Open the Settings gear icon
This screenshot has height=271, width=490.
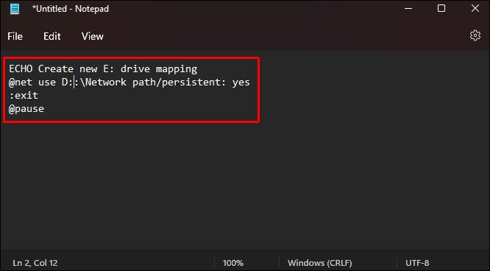[475, 35]
